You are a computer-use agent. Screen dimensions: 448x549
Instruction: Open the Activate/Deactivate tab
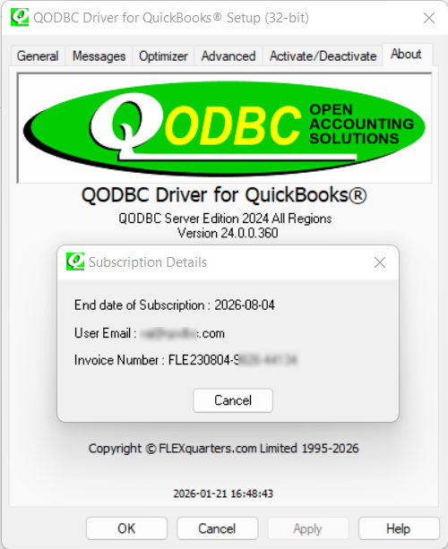click(323, 56)
